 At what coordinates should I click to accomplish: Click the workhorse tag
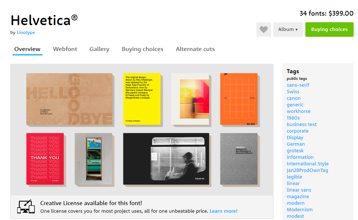[299, 111]
